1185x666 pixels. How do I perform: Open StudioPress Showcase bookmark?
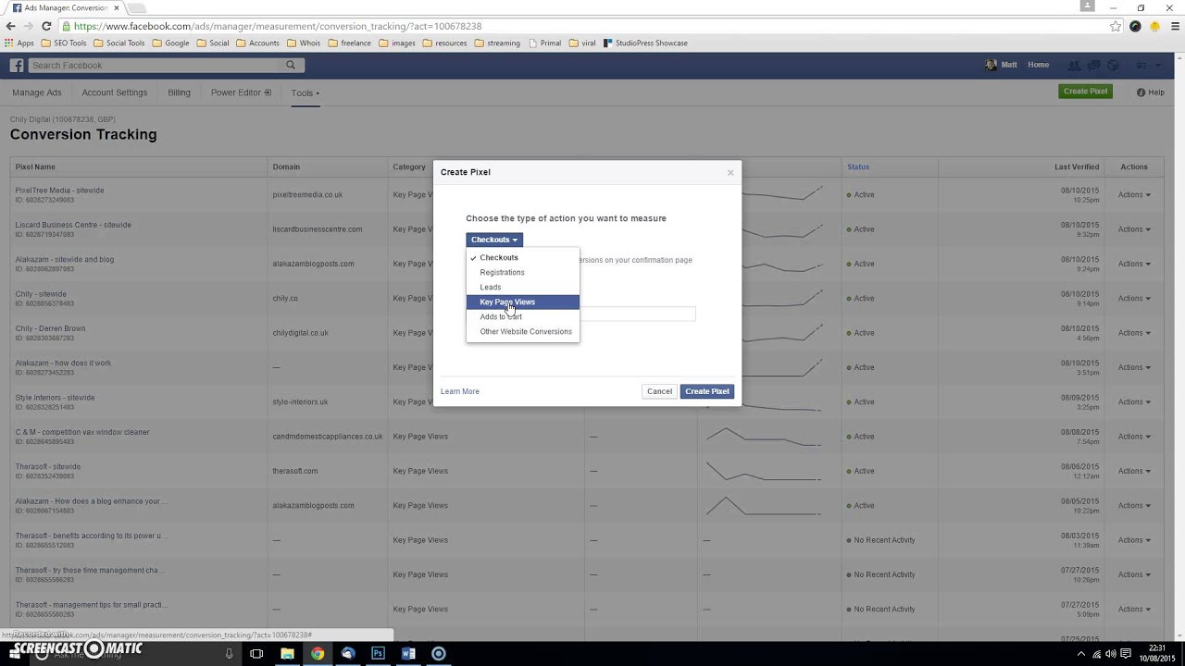(x=645, y=43)
